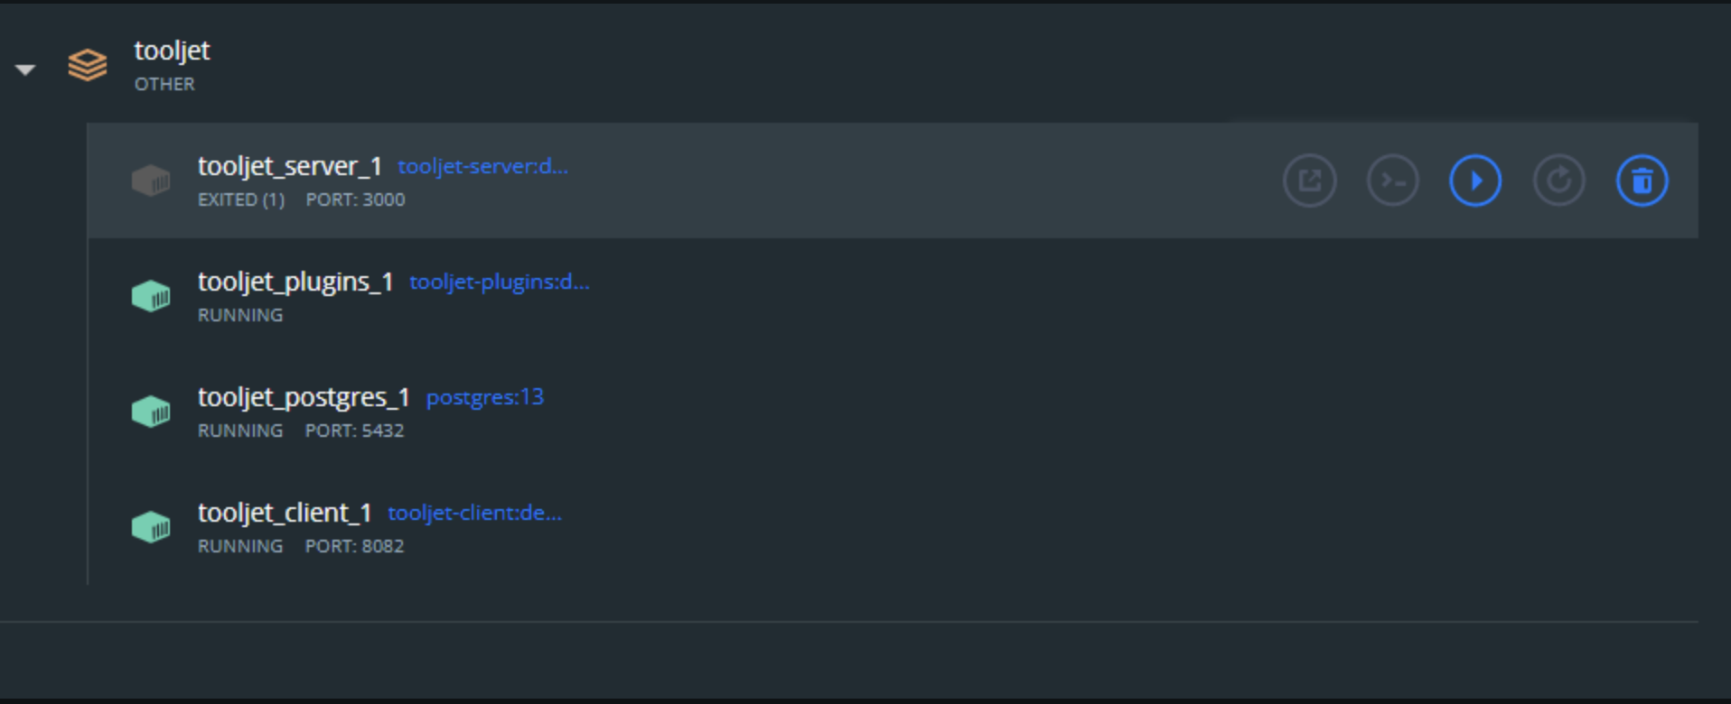Restart the tooljet_server_1 container
This screenshot has height=704, width=1731.
[1558, 180]
